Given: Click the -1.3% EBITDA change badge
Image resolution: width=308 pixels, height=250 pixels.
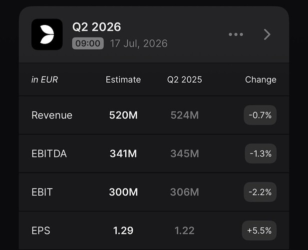Looking at the screenshot, I should pos(261,153).
